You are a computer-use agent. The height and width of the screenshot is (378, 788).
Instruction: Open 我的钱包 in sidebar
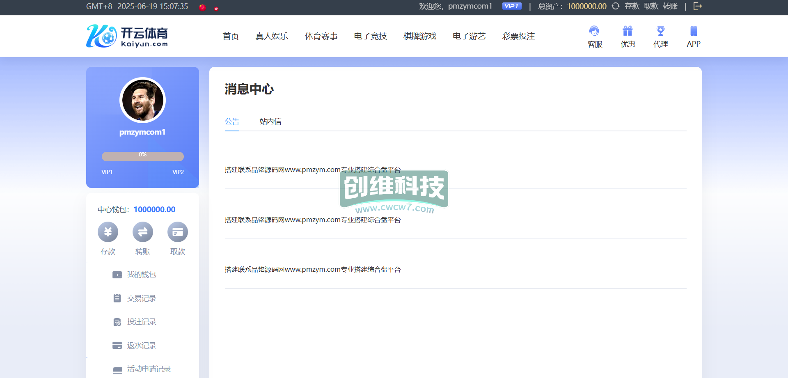click(x=142, y=275)
